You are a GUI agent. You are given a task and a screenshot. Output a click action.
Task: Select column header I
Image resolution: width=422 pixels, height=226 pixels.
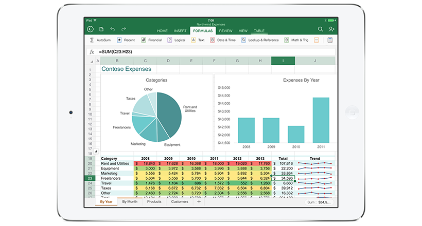pyautogui.click(x=283, y=61)
